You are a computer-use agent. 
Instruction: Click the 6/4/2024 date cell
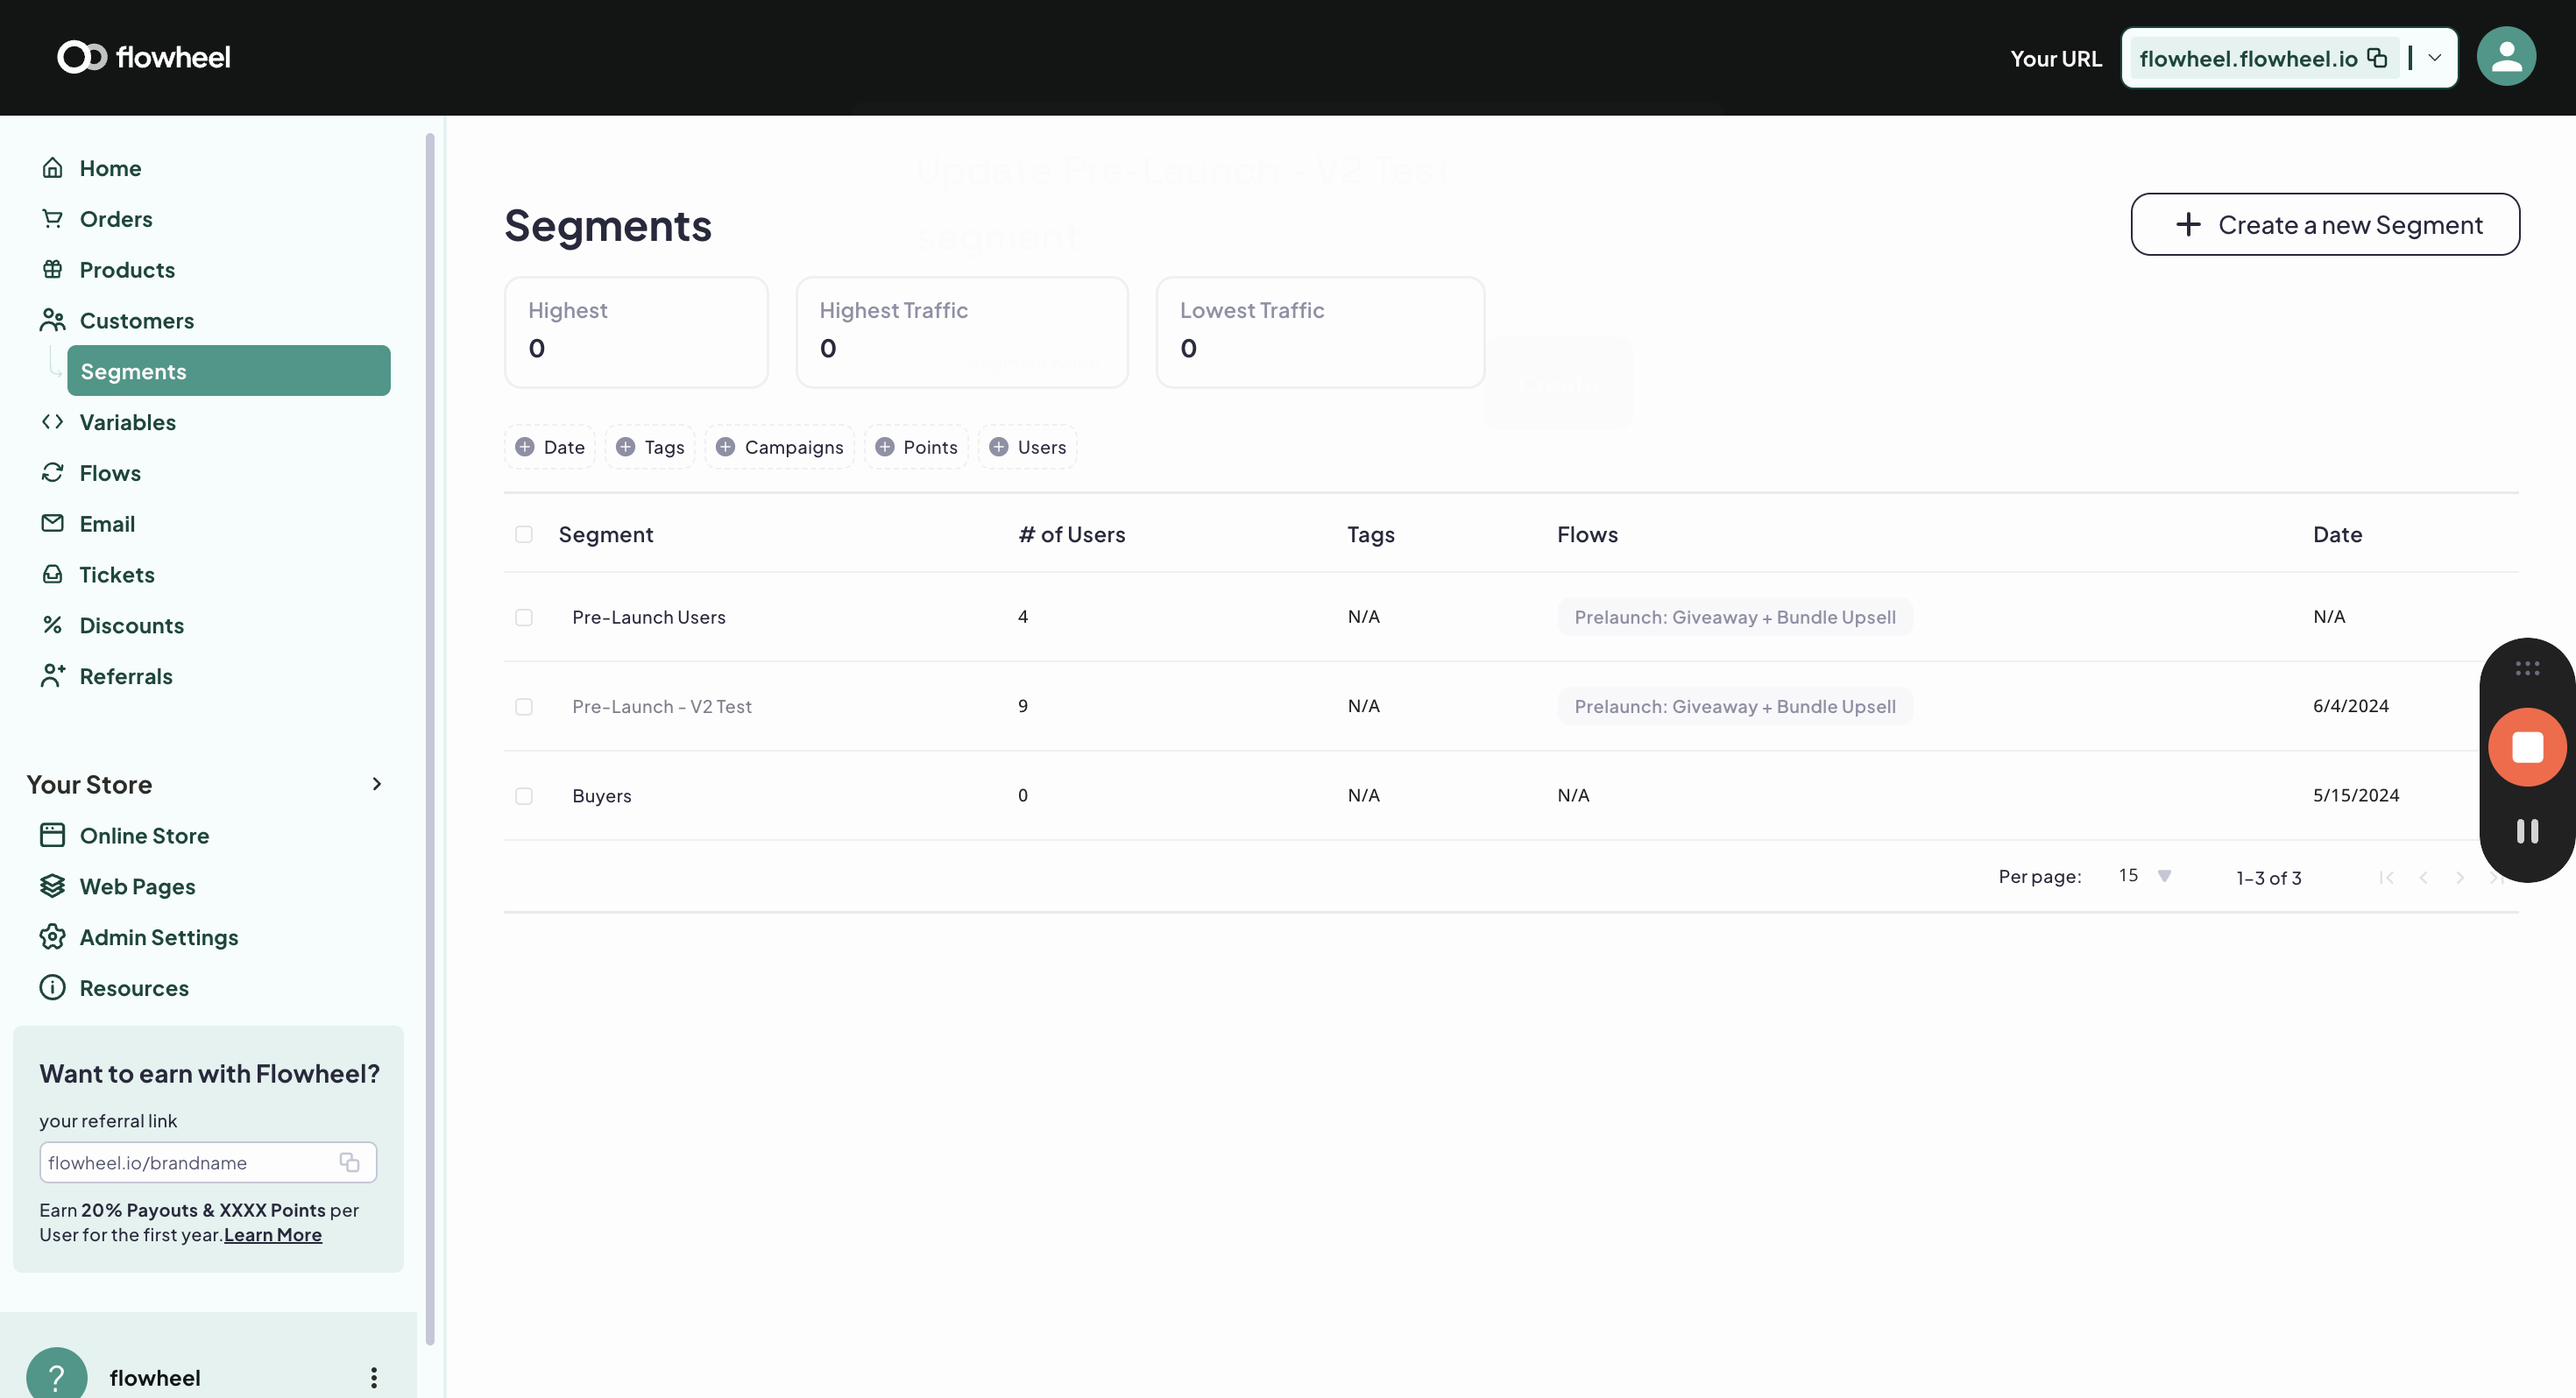click(x=2351, y=706)
